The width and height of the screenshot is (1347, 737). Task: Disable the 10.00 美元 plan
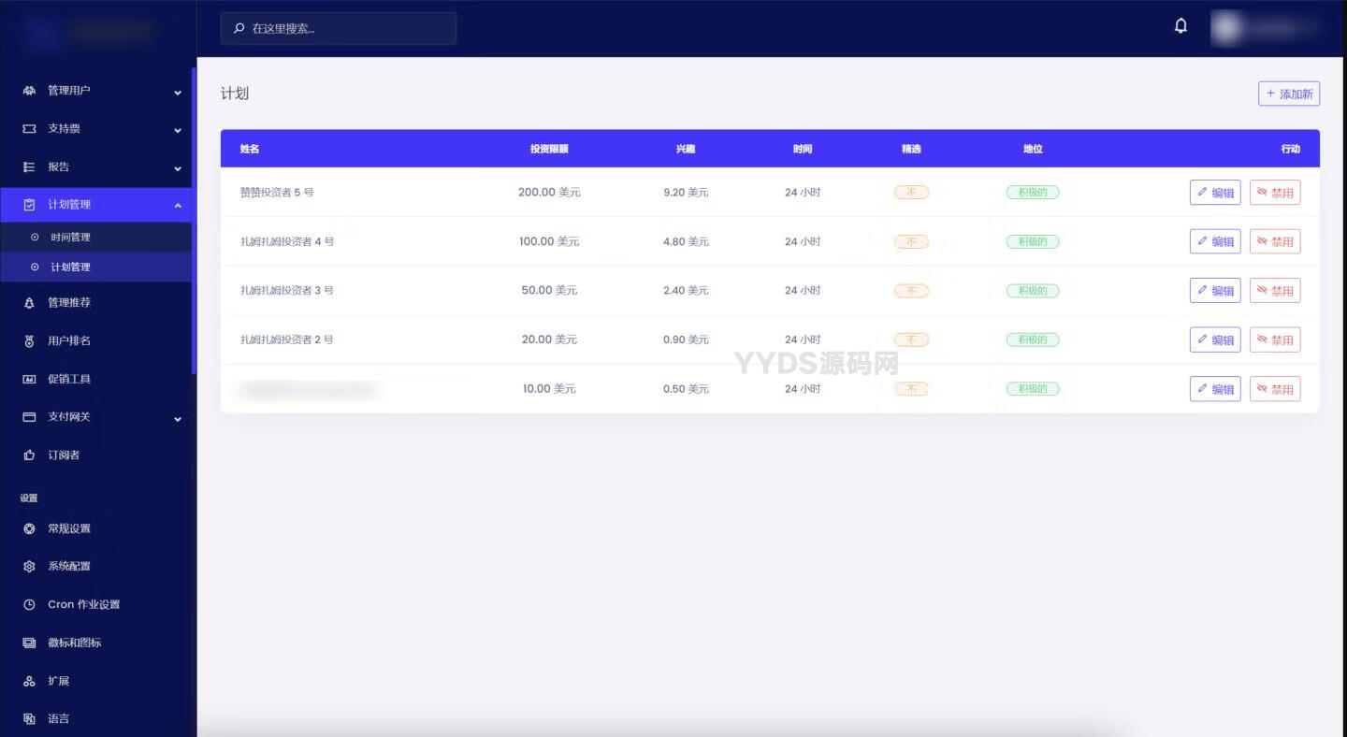(1275, 389)
